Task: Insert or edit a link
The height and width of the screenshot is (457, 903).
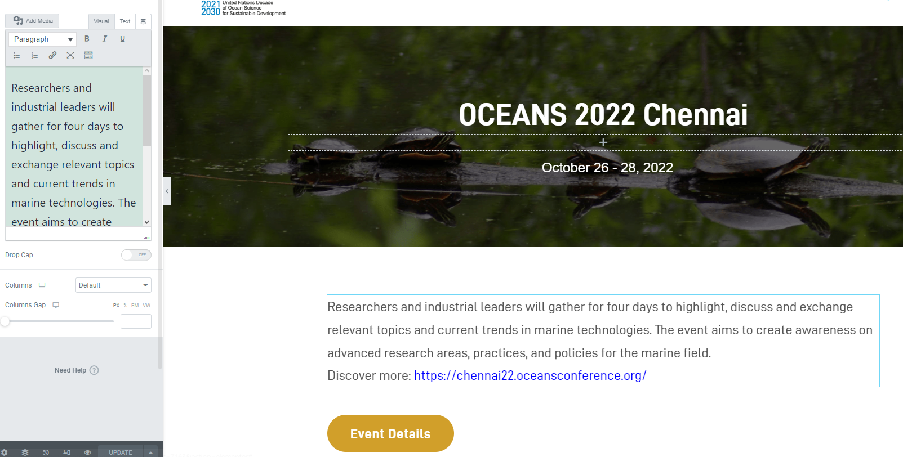Action: point(52,55)
